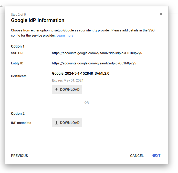Screen dimensions: 178x173
Task: Click certificate name Google_2024-5-1-152848_SAML2.0
Action: coord(81,73)
